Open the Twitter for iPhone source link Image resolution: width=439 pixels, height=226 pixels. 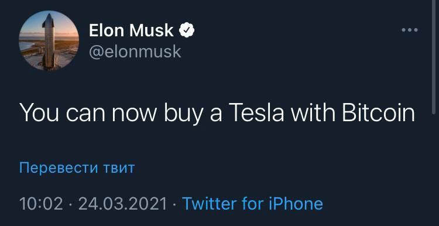[252, 204]
